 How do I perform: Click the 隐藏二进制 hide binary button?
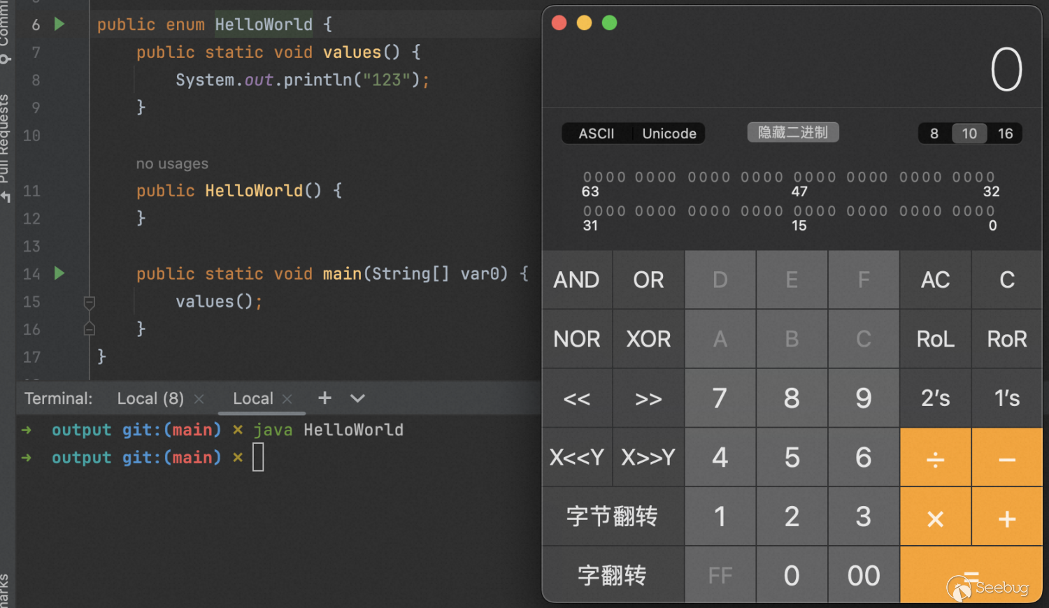pyautogui.click(x=792, y=133)
